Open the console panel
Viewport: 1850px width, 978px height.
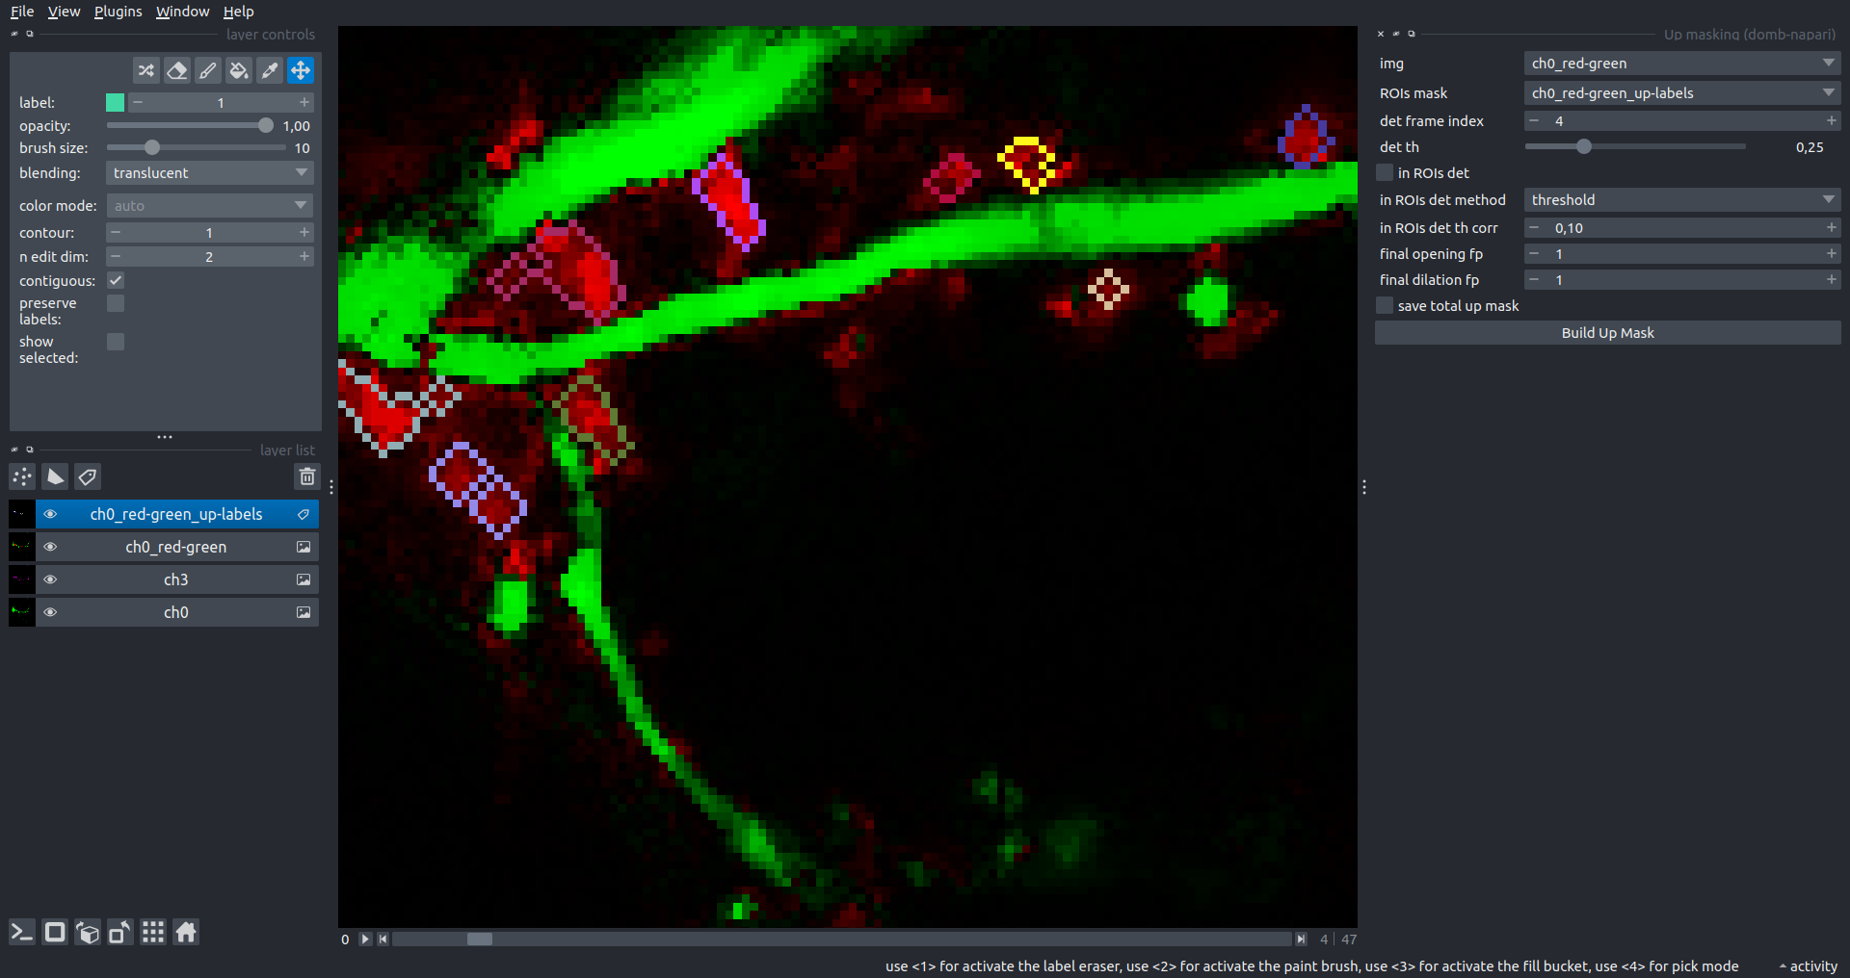point(22,932)
